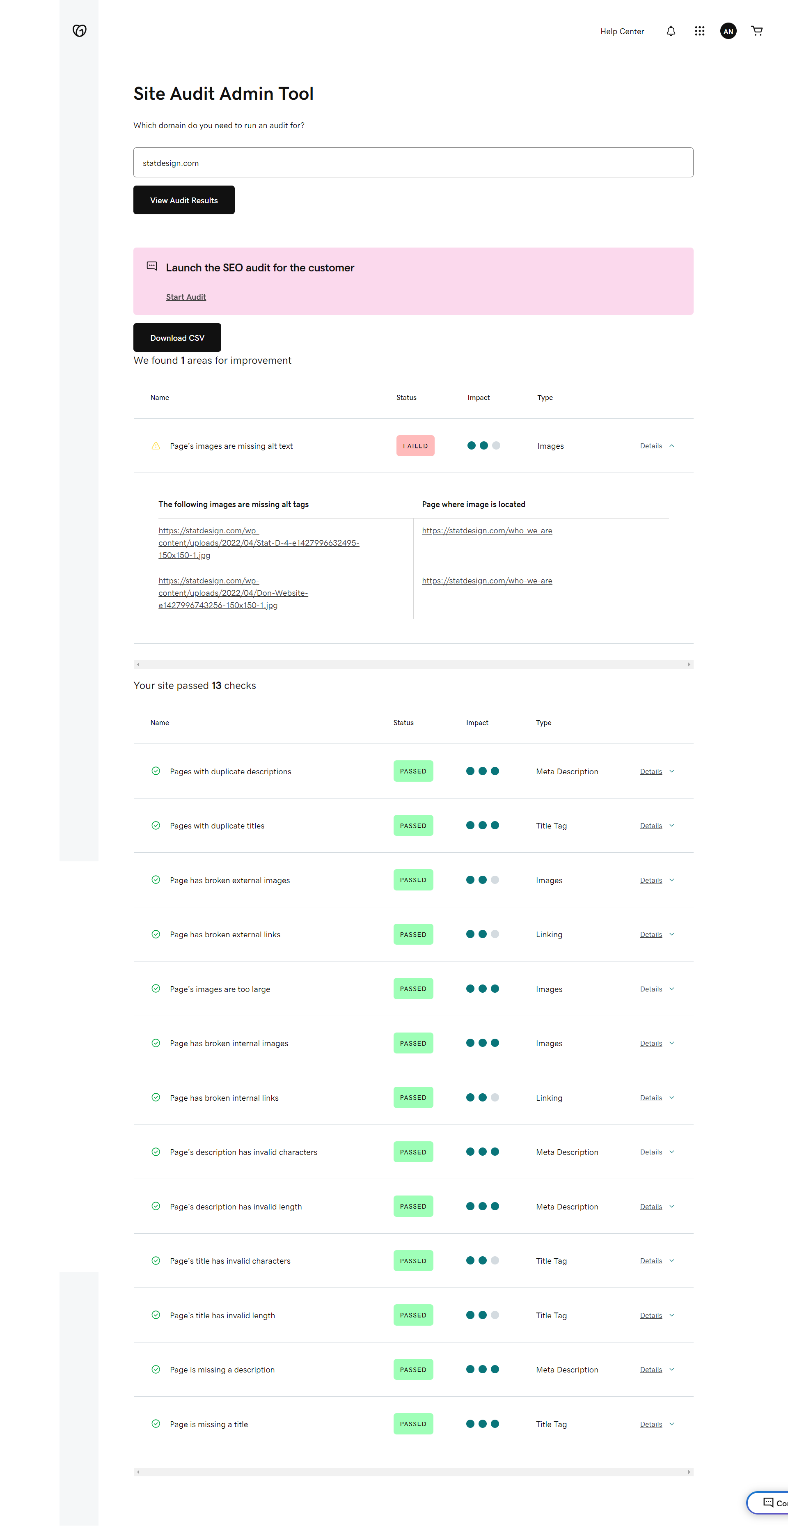Viewport: 788px width, 1526px height.
Task: Download the CSV report
Action: click(x=177, y=337)
